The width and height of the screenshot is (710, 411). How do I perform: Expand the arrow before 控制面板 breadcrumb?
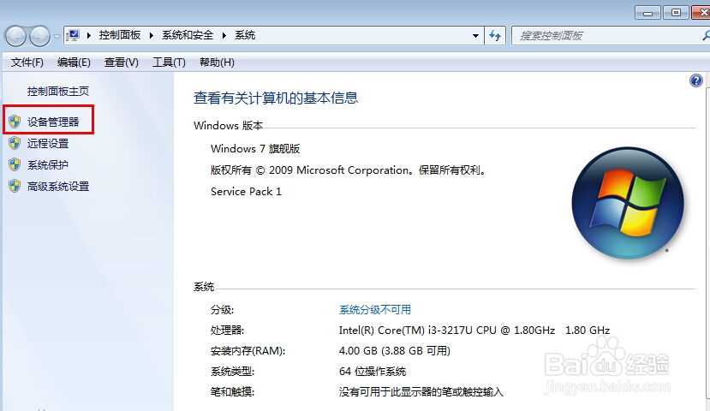[x=89, y=35]
